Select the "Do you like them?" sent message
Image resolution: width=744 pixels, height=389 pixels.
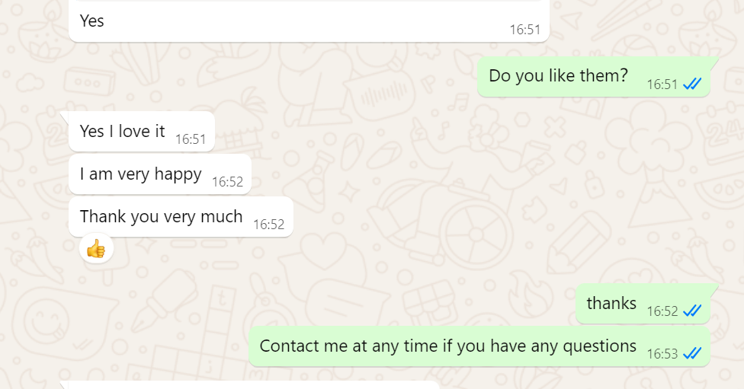[x=594, y=77]
